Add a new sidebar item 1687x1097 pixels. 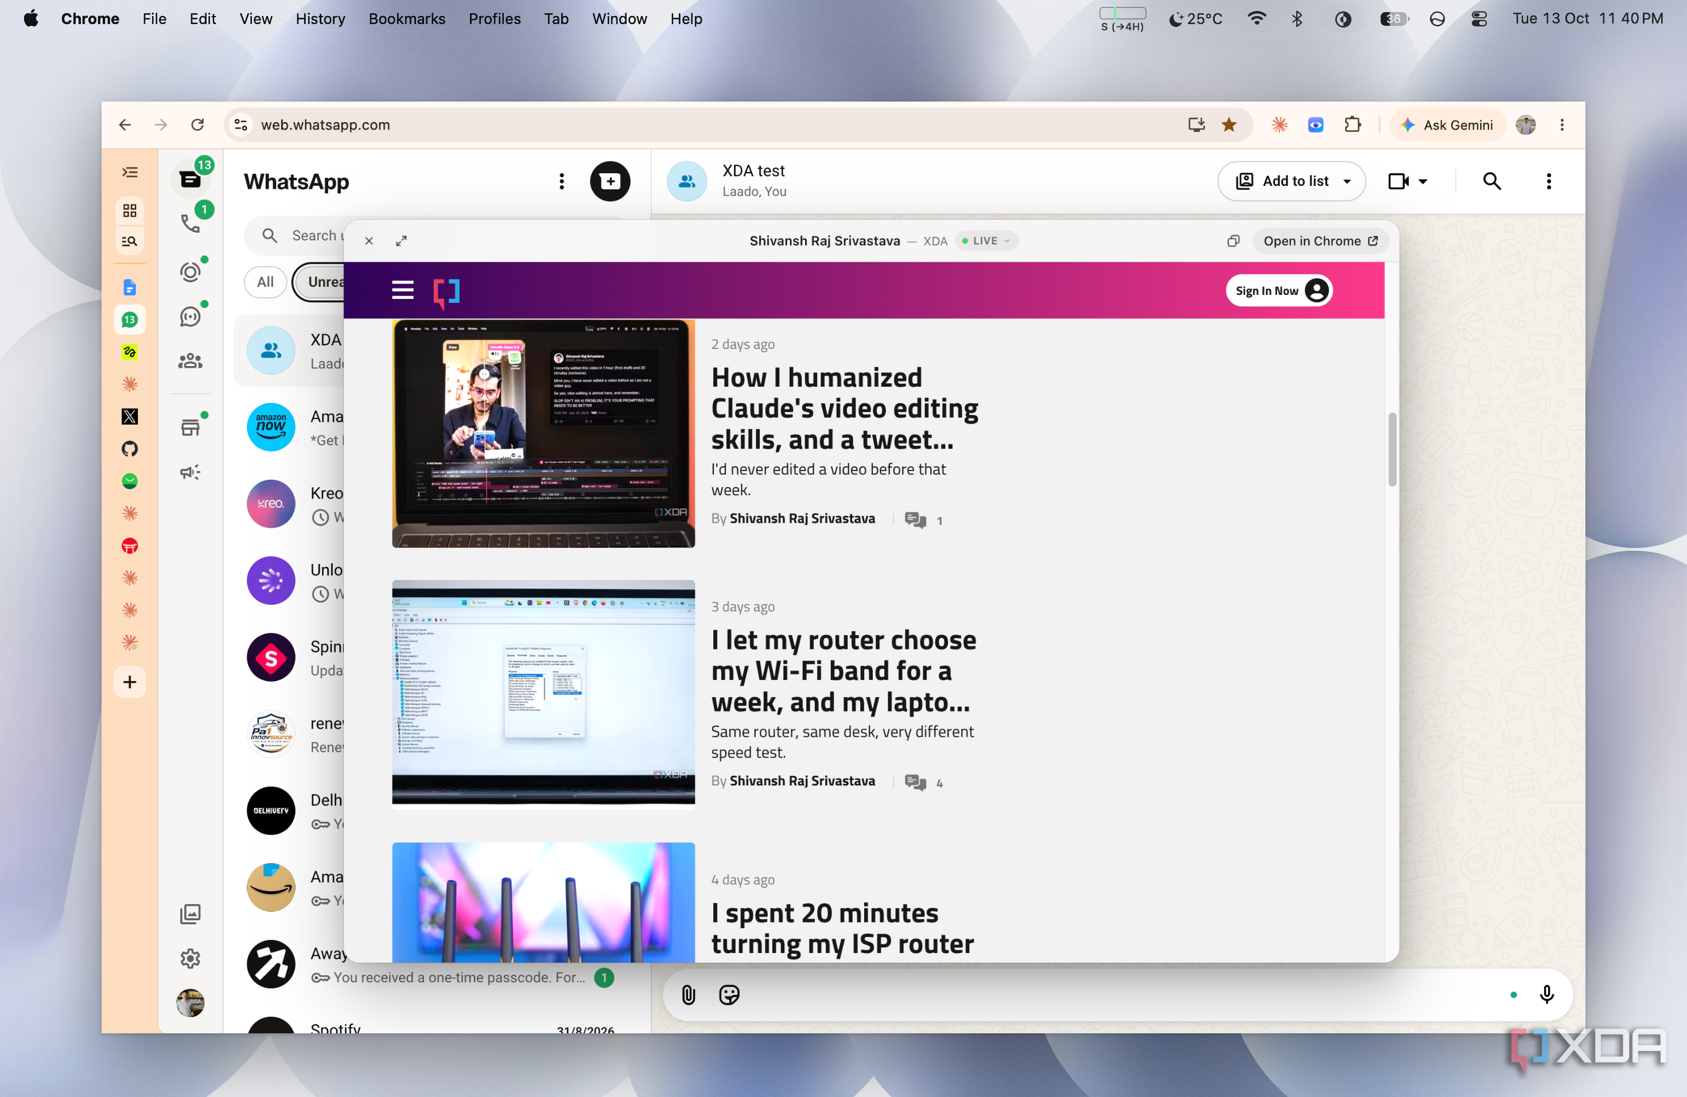[x=130, y=682]
